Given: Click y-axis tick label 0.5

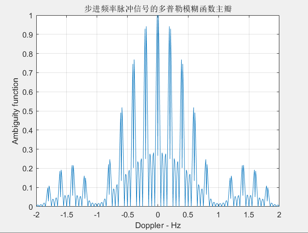Looking at the screenshot, I should click(28, 111).
